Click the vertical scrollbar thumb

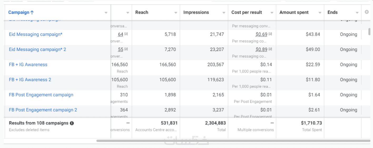click(369, 32)
